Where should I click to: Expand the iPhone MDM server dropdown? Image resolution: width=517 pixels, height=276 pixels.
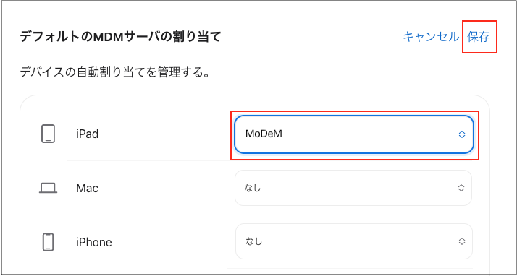[x=354, y=241]
